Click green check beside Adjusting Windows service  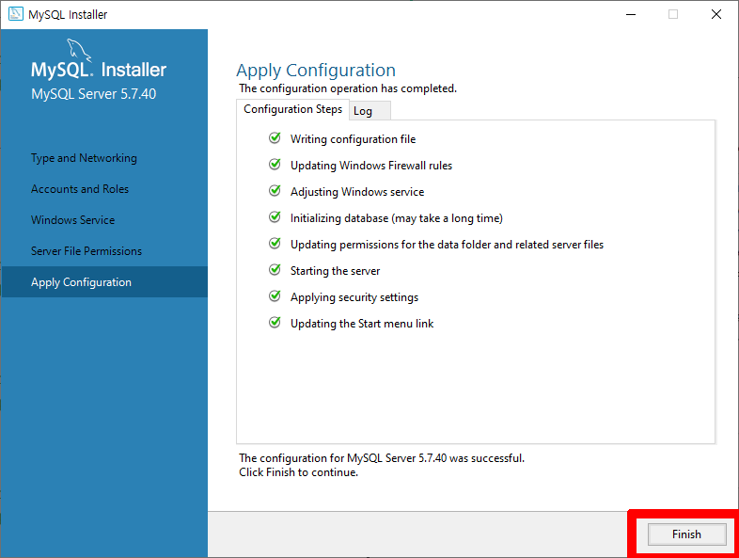pyautogui.click(x=275, y=191)
